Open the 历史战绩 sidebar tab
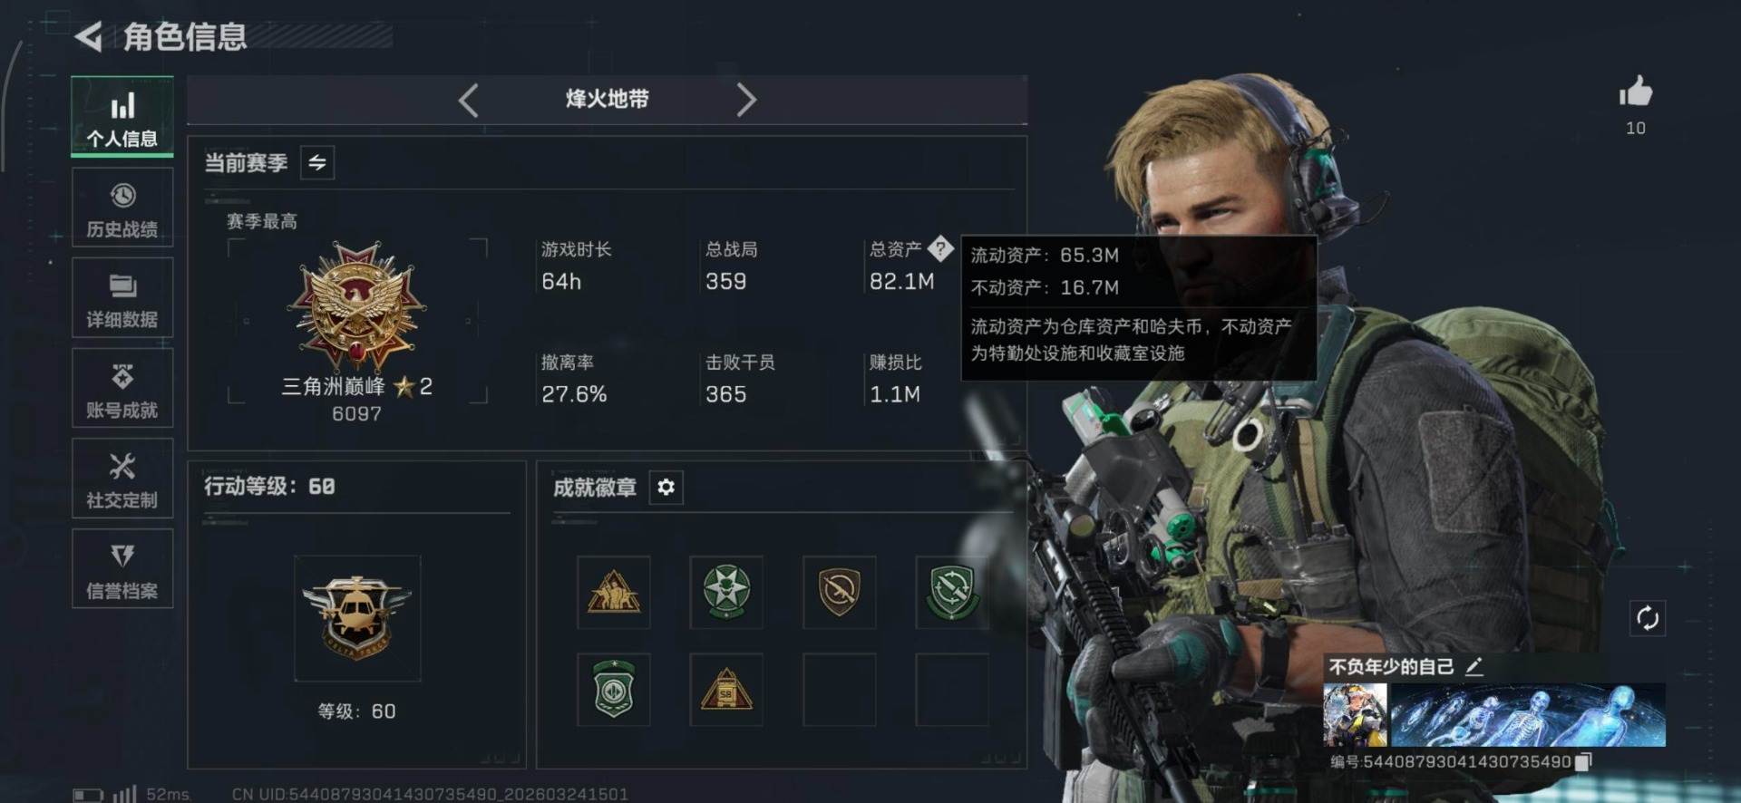1741x803 pixels. coord(122,208)
